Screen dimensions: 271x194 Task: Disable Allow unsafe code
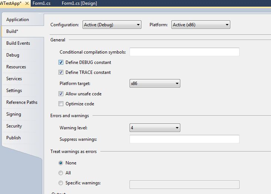point(61,94)
